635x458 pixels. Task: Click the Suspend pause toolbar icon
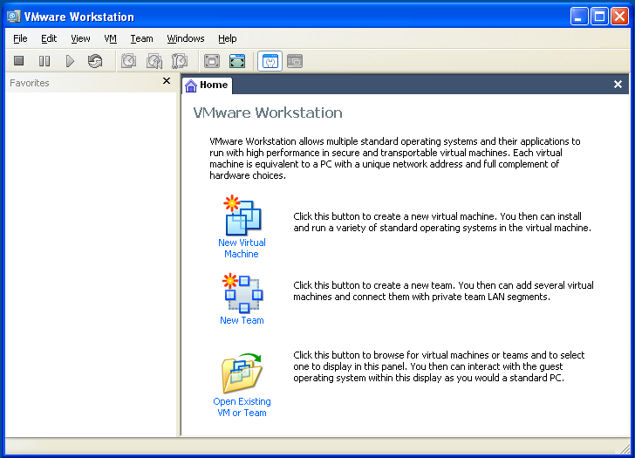pyautogui.click(x=44, y=61)
